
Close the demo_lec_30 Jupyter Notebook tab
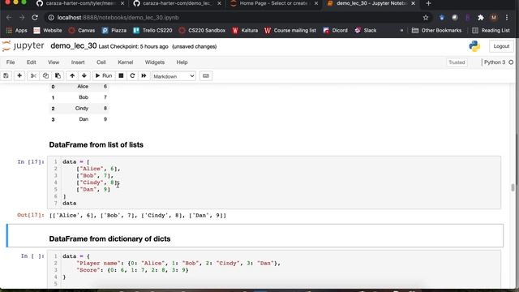coord(413,3)
